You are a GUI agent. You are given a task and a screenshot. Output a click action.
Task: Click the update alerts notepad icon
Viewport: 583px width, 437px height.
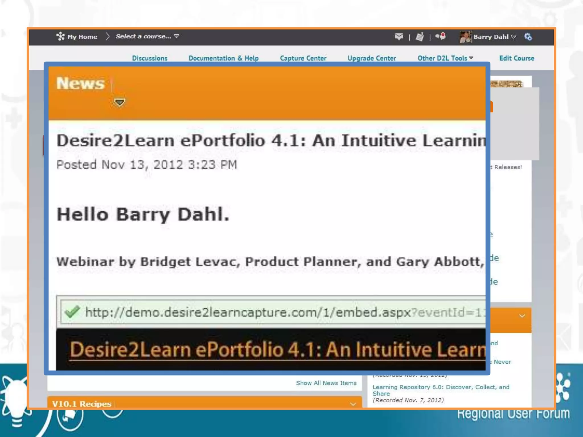(x=420, y=37)
